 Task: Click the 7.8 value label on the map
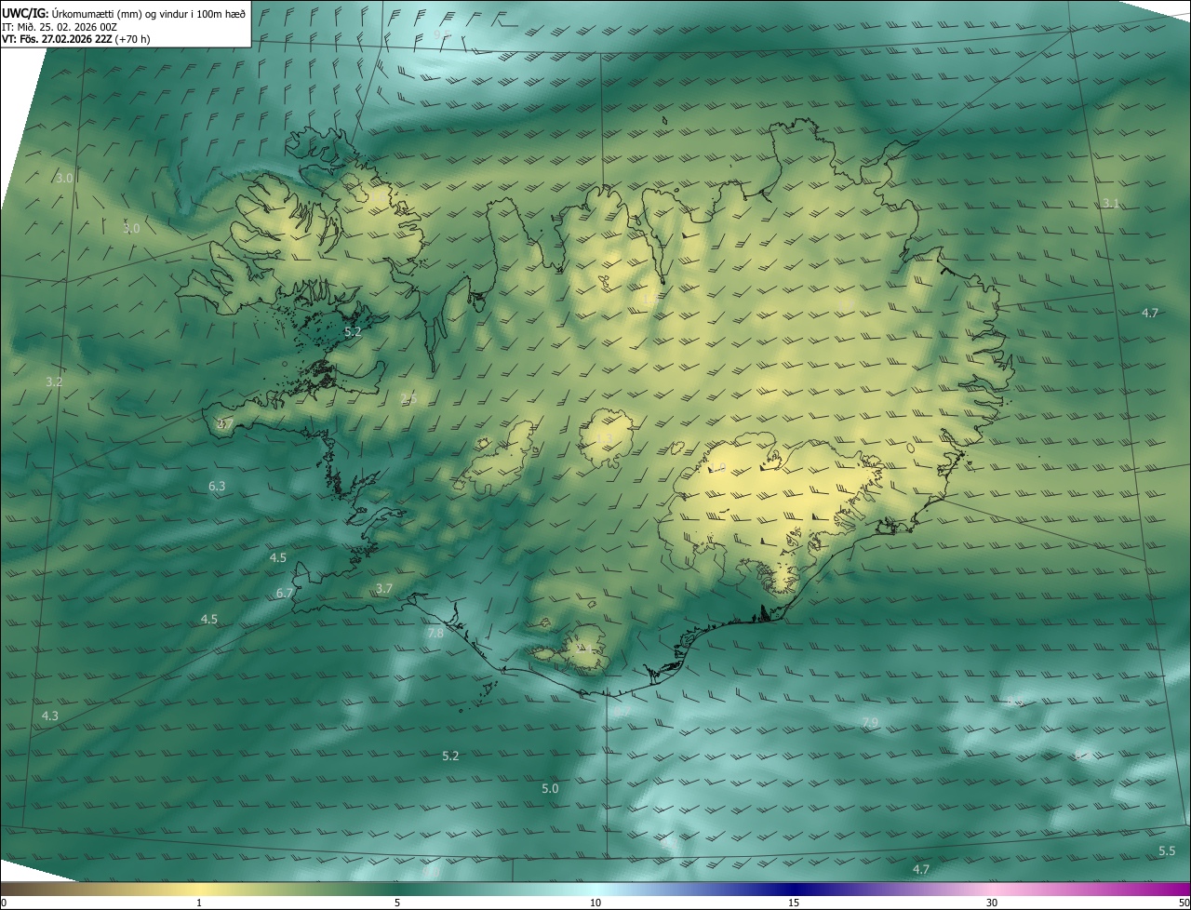(x=435, y=633)
